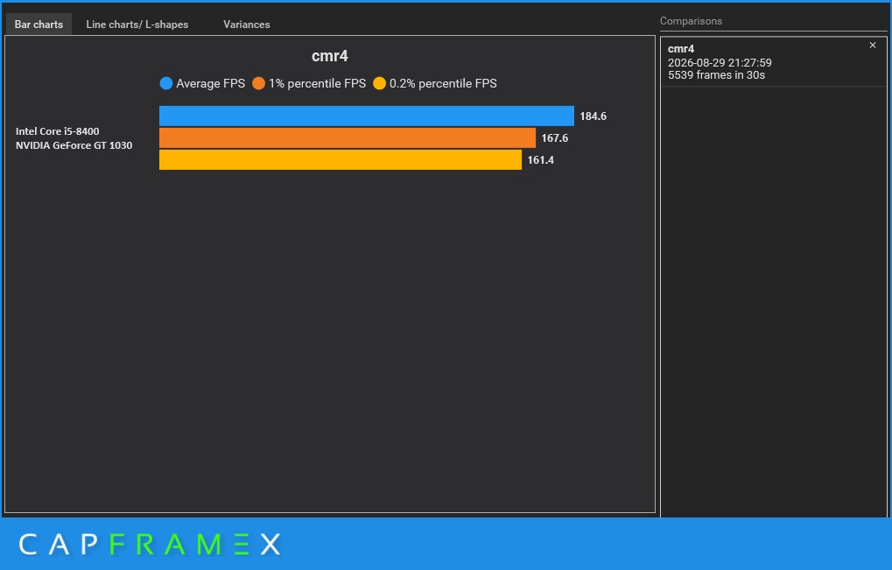Click the 5539 frames in 30s text
The height and width of the screenshot is (570, 892).
pyautogui.click(x=716, y=75)
